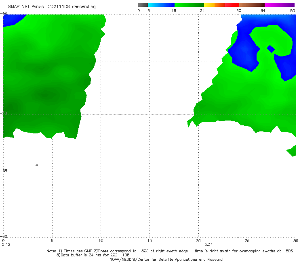Image resolution: width=299 pixels, height=262 pixels.
Task: Click the '5:12' swath time label
Action: [x=6, y=245]
